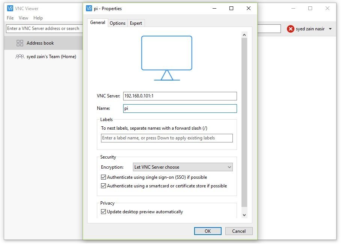341x244 pixels.
Task: Select Address book in the sidebar
Action: 43,43
